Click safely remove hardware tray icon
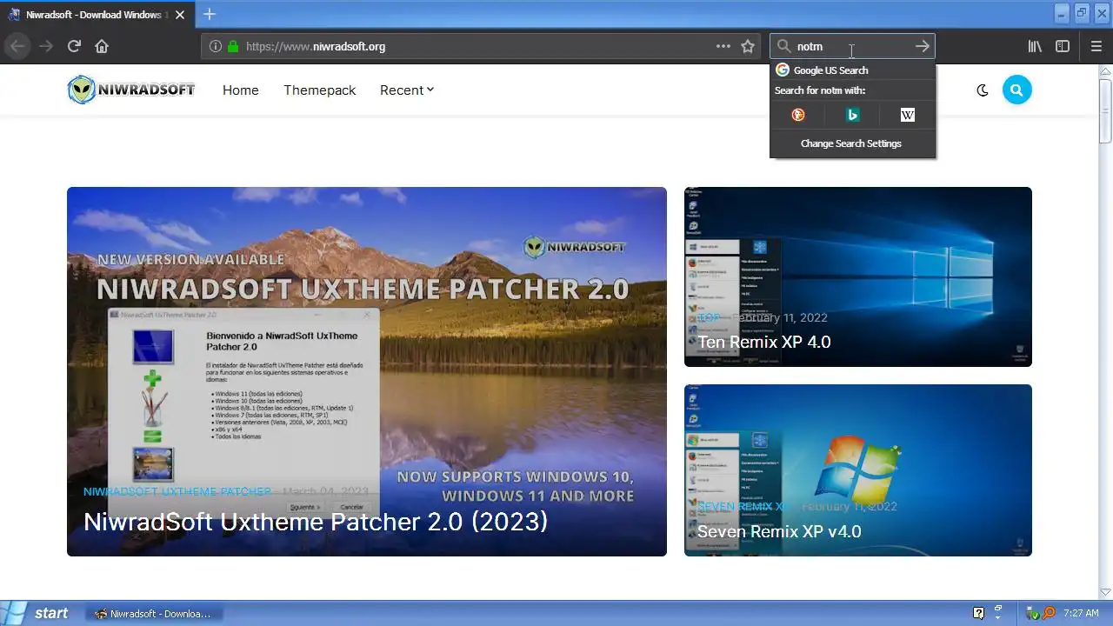1113x626 pixels. (x=1034, y=613)
